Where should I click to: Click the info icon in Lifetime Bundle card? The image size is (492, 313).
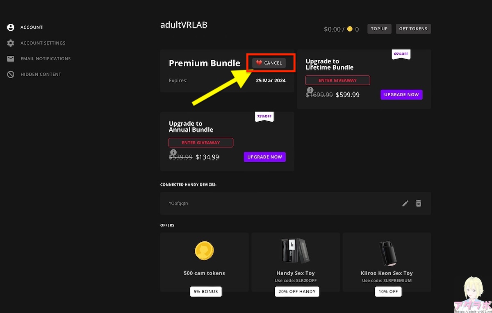pos(310,90)
